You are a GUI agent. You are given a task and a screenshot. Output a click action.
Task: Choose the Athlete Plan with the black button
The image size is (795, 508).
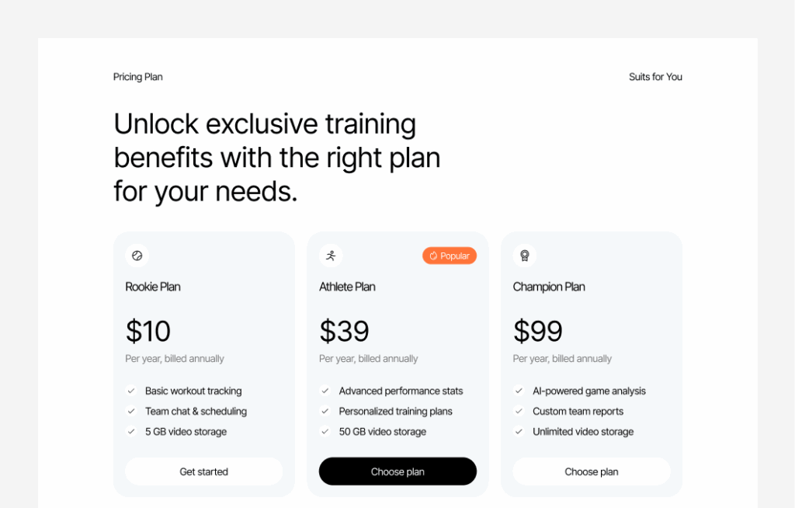click(x=397, y=471)
